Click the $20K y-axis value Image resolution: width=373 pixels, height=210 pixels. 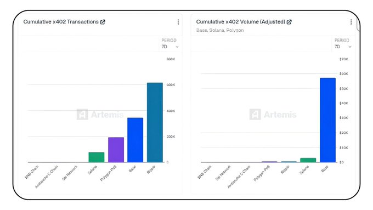coord(344,133)
